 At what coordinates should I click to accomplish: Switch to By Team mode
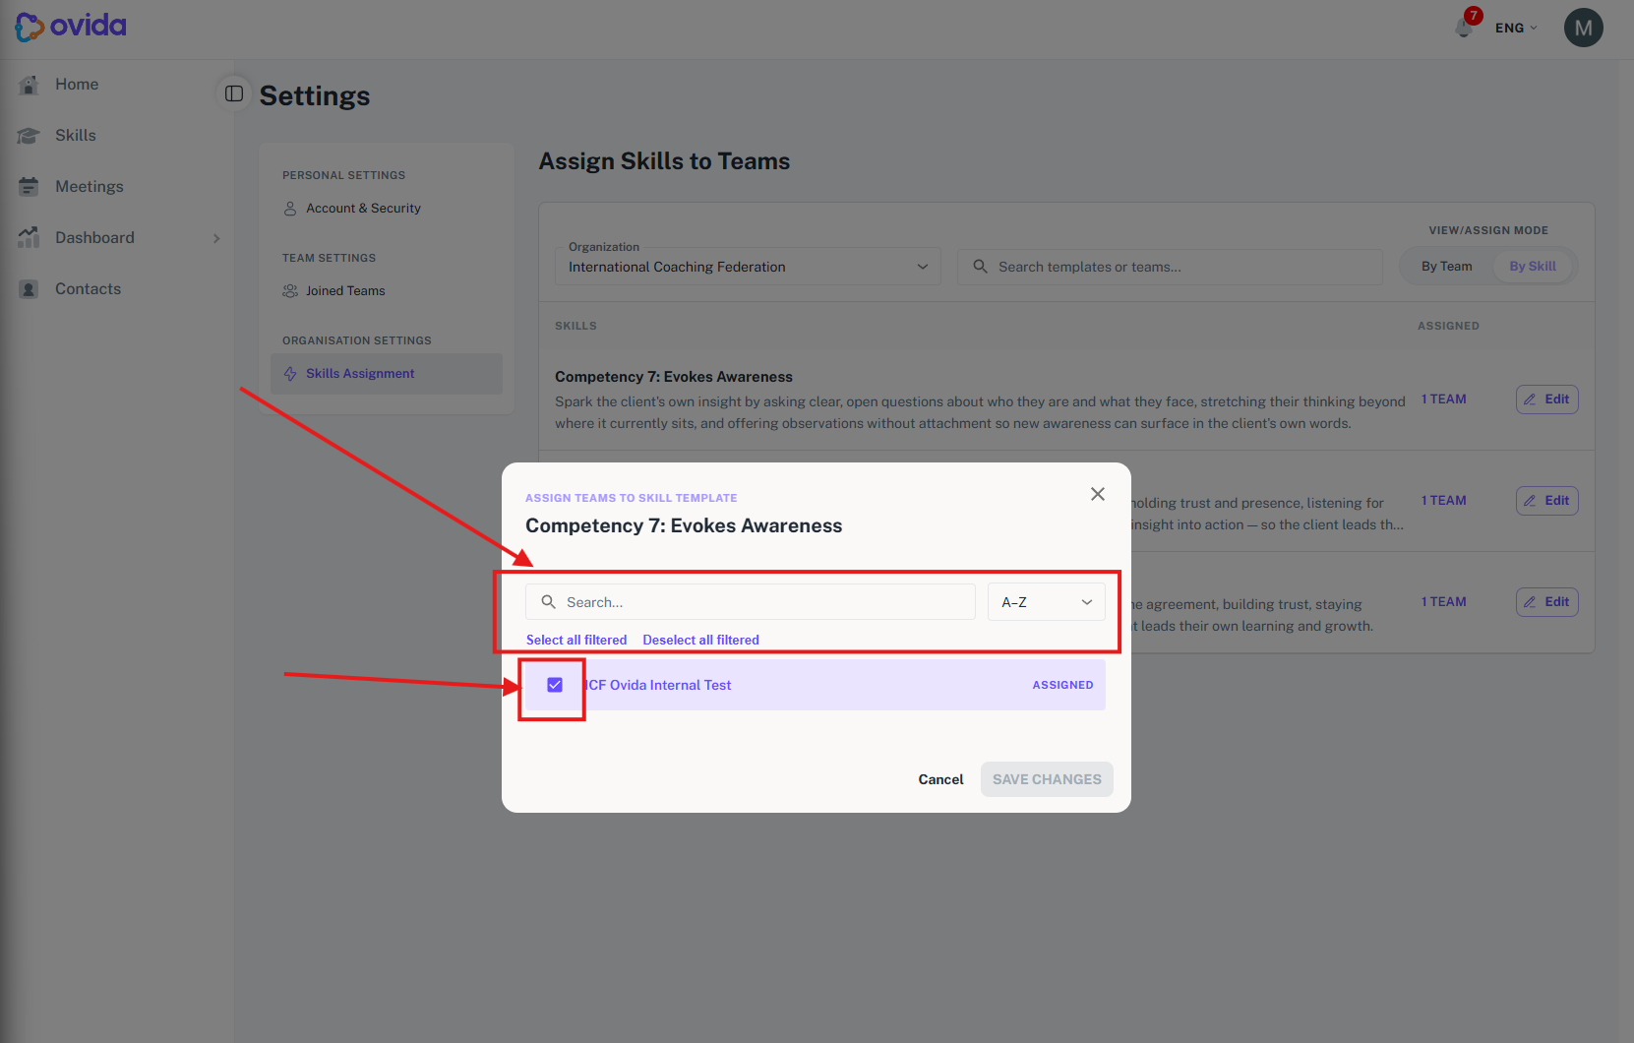[1446, 267]
